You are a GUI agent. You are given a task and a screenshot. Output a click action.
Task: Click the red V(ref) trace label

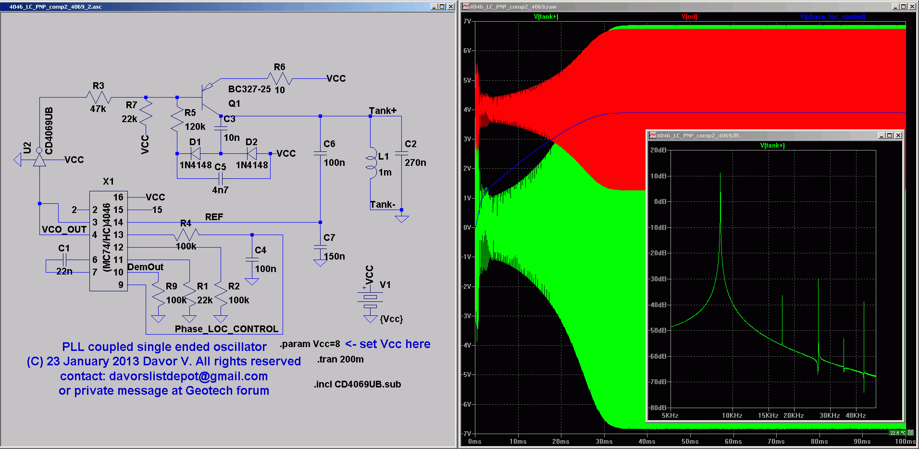(689, 17)
